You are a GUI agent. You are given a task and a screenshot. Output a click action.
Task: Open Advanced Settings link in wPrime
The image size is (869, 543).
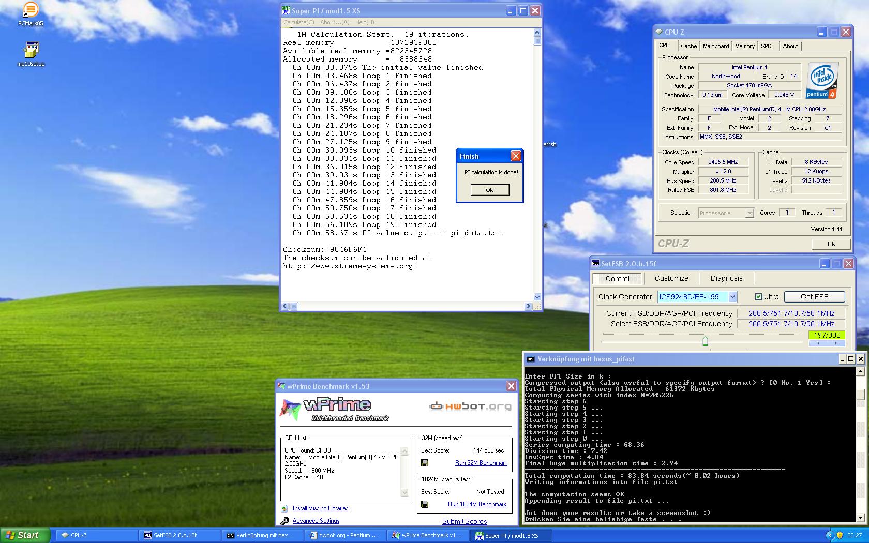click(x=316, y=521)
